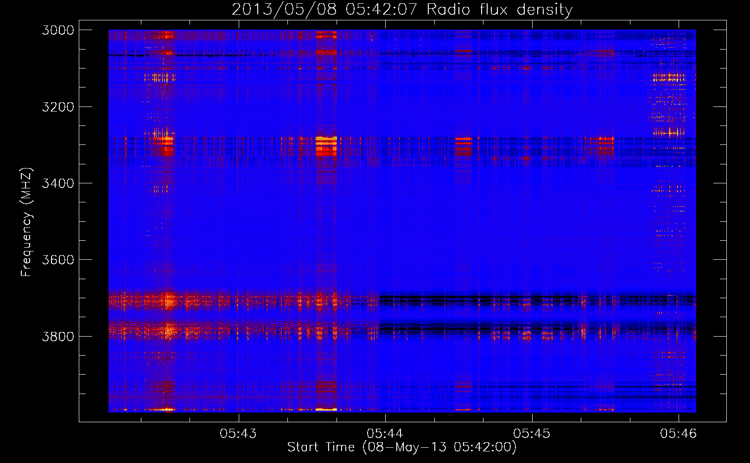This screenshot has width=750, height=463.
Task: Select the 3600 frequency axis label
Action: click(x=58, y=260)
